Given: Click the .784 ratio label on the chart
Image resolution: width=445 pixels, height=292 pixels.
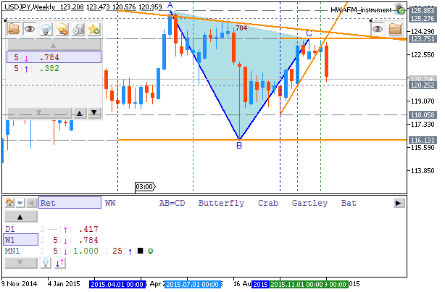Looking at the screenshot, I should (241, 28).
